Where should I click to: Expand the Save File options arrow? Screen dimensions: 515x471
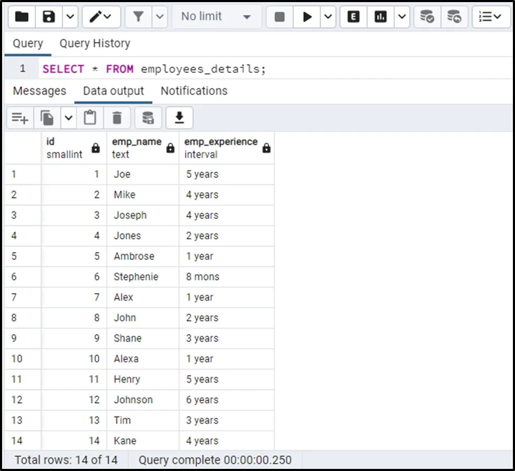pos(70,17)
